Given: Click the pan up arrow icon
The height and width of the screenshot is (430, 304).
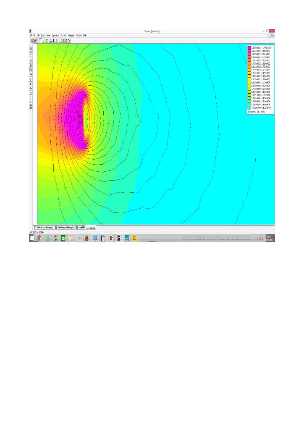Looking at the screenshot, I should [x=31, y=79].
